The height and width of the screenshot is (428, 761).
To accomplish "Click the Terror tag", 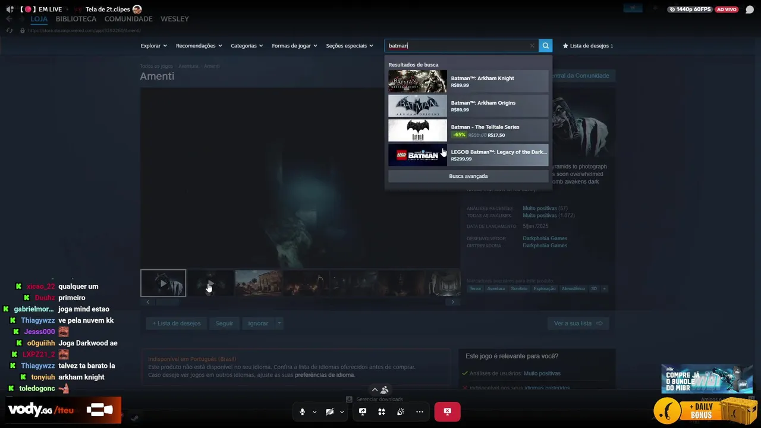I will point(475,288).
